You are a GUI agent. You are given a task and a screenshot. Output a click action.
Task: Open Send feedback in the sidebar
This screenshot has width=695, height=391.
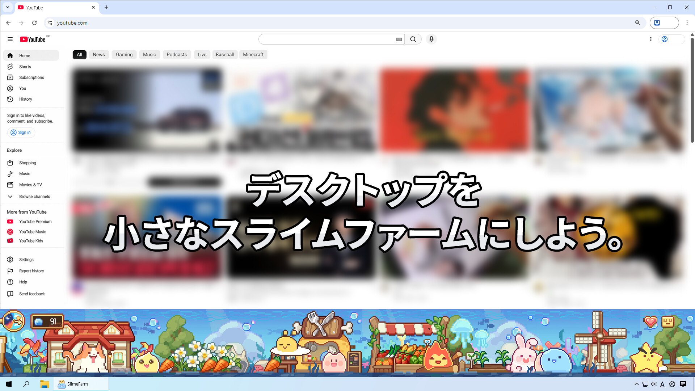tap(31, 294)
